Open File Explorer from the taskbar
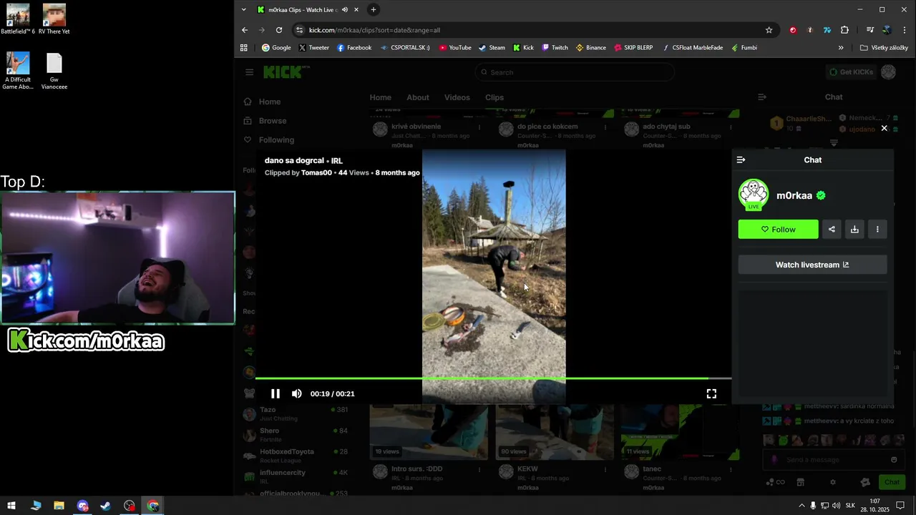Screen dimensions: 916x515 coord(59,506)
